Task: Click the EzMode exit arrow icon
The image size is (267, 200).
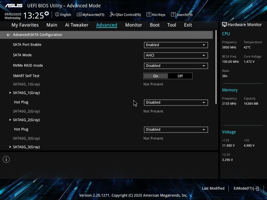Action: click(256, 189)
